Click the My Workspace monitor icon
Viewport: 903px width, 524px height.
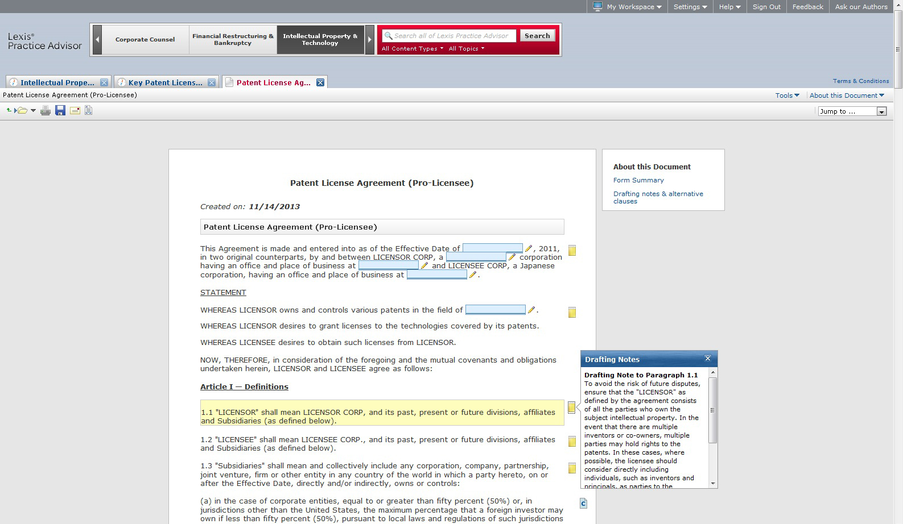click(597, 7)
